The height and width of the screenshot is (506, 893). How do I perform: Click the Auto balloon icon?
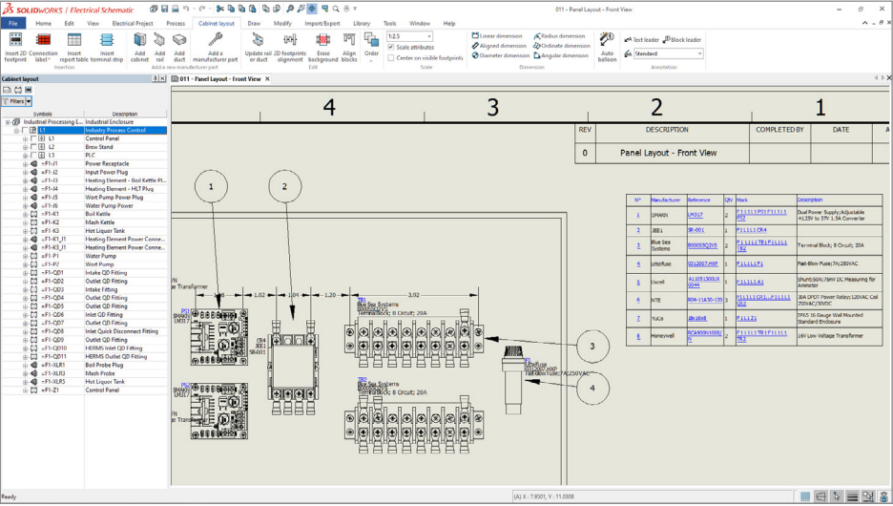tap(607, 39)
